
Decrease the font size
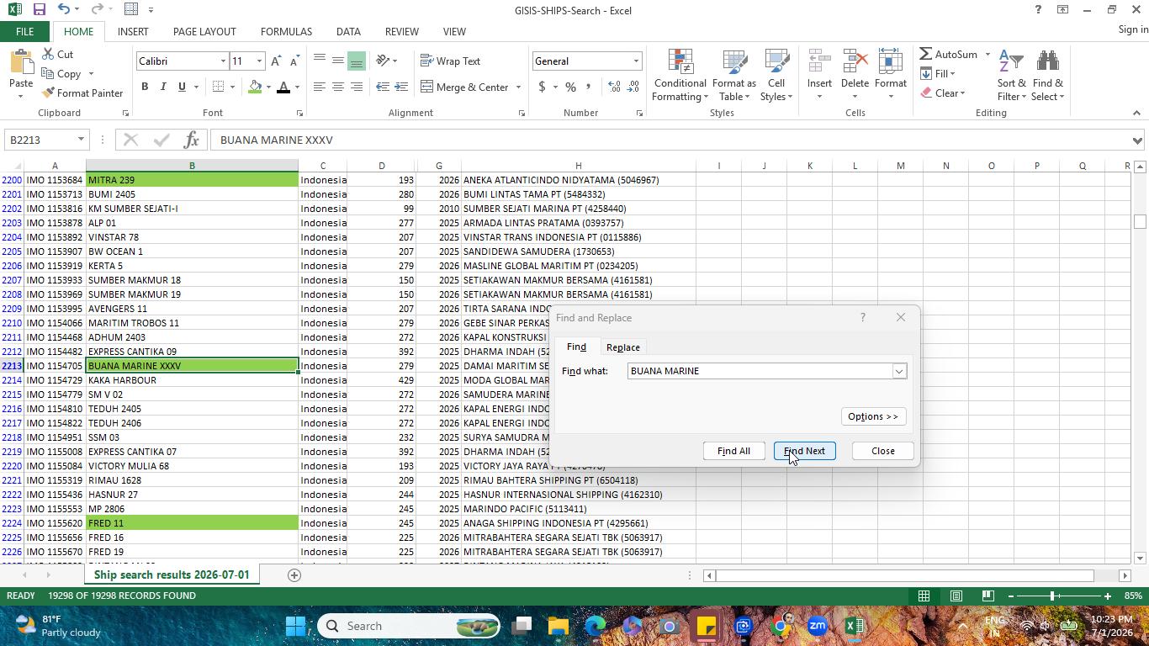pos(294,61)
